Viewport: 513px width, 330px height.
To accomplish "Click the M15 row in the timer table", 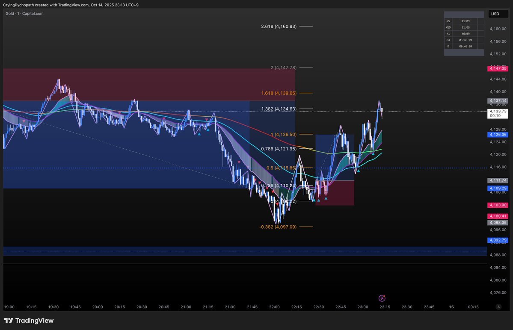I will [x=464, y=27].
